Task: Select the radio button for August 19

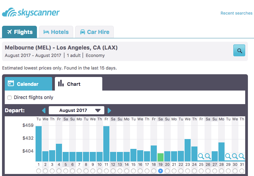Action: click(161, 171)
